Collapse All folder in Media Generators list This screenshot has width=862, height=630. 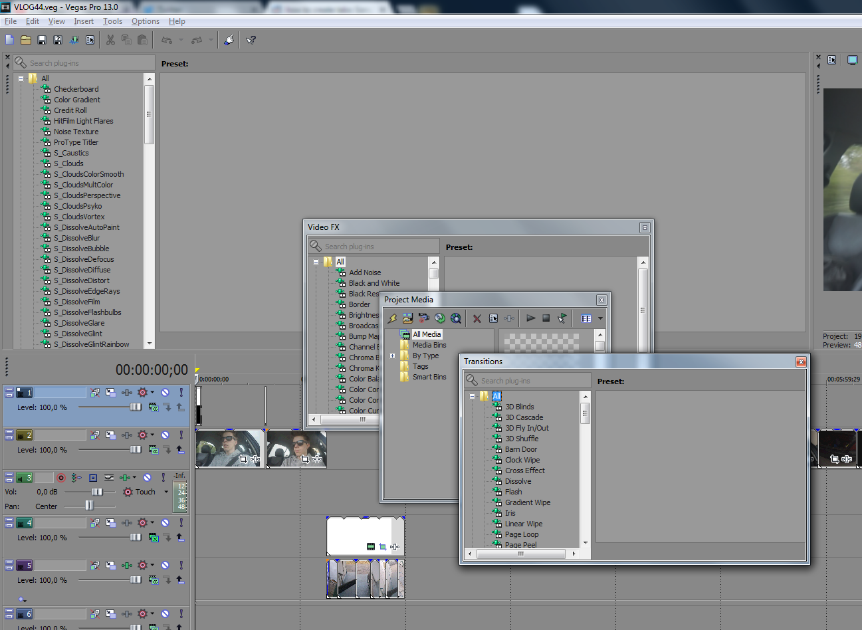[x=21, y=78]
